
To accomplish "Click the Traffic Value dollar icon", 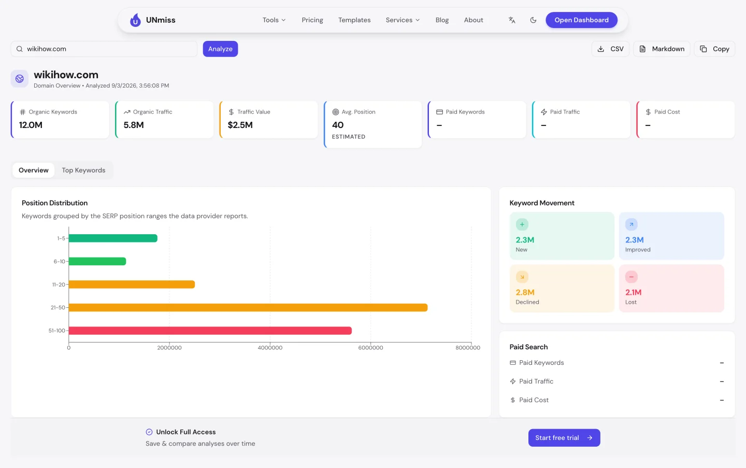I will (231, 112).
